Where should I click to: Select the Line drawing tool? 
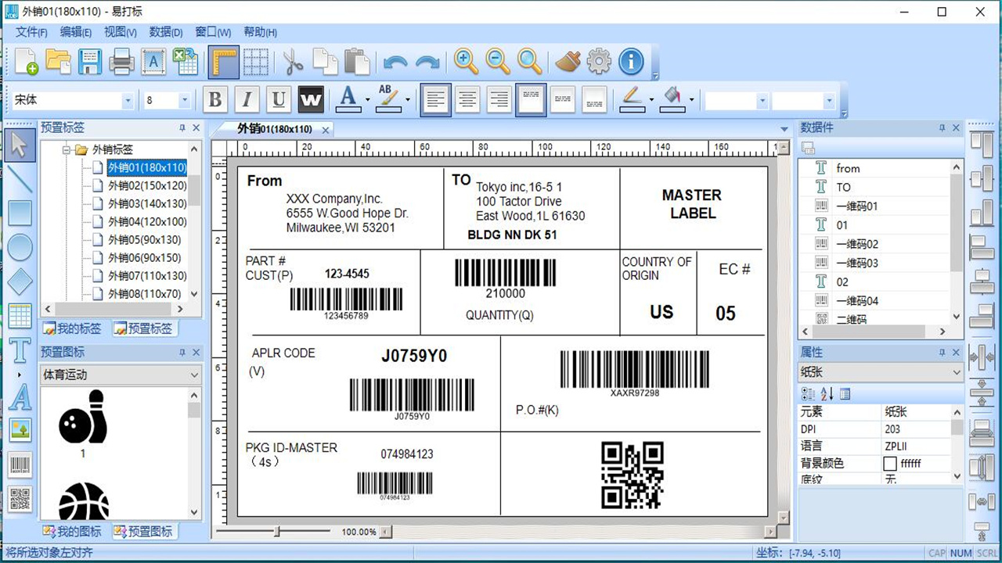click(20, 179)
